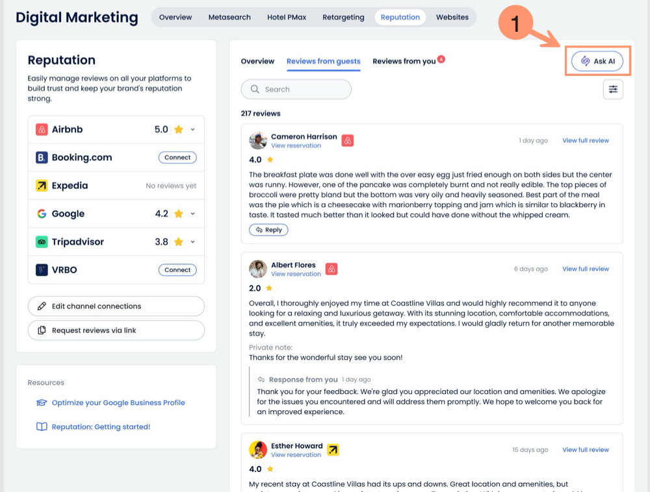Expand the Tripadvisor rating chevron
The height and width of the screenshot is (492, 650).
(192, 242)
